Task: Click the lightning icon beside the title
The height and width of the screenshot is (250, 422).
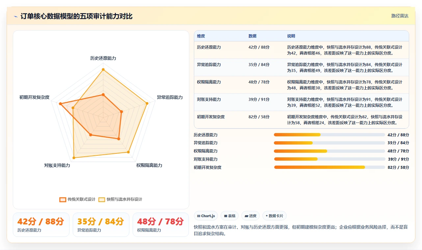Action: pos(15,16)
